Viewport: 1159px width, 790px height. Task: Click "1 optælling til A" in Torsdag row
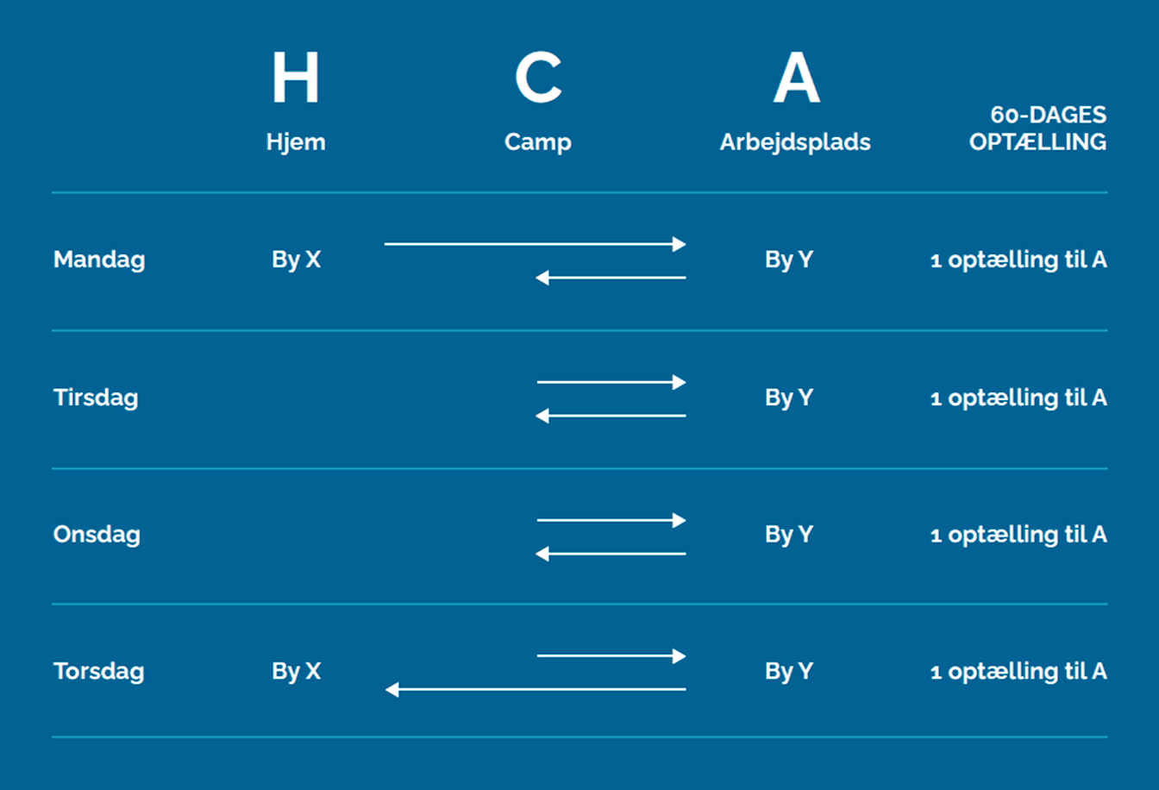tap(1018, 671)
